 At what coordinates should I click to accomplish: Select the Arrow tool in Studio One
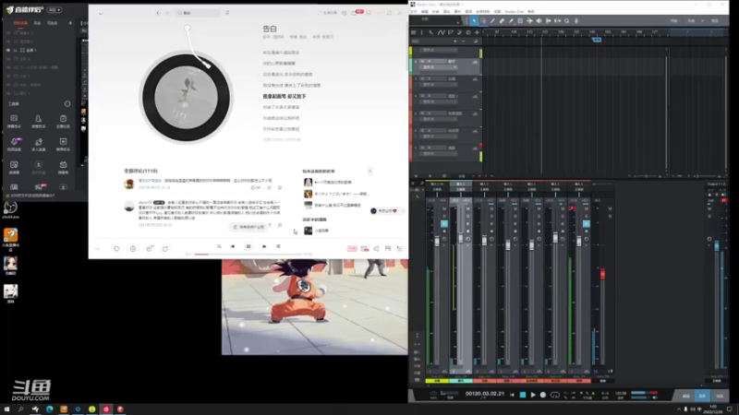coord(474,20)
